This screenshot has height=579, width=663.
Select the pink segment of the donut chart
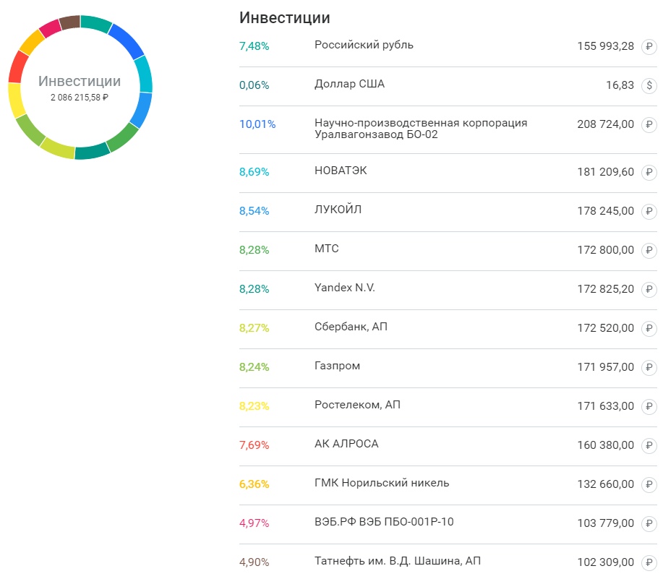(x=51, y=28)
